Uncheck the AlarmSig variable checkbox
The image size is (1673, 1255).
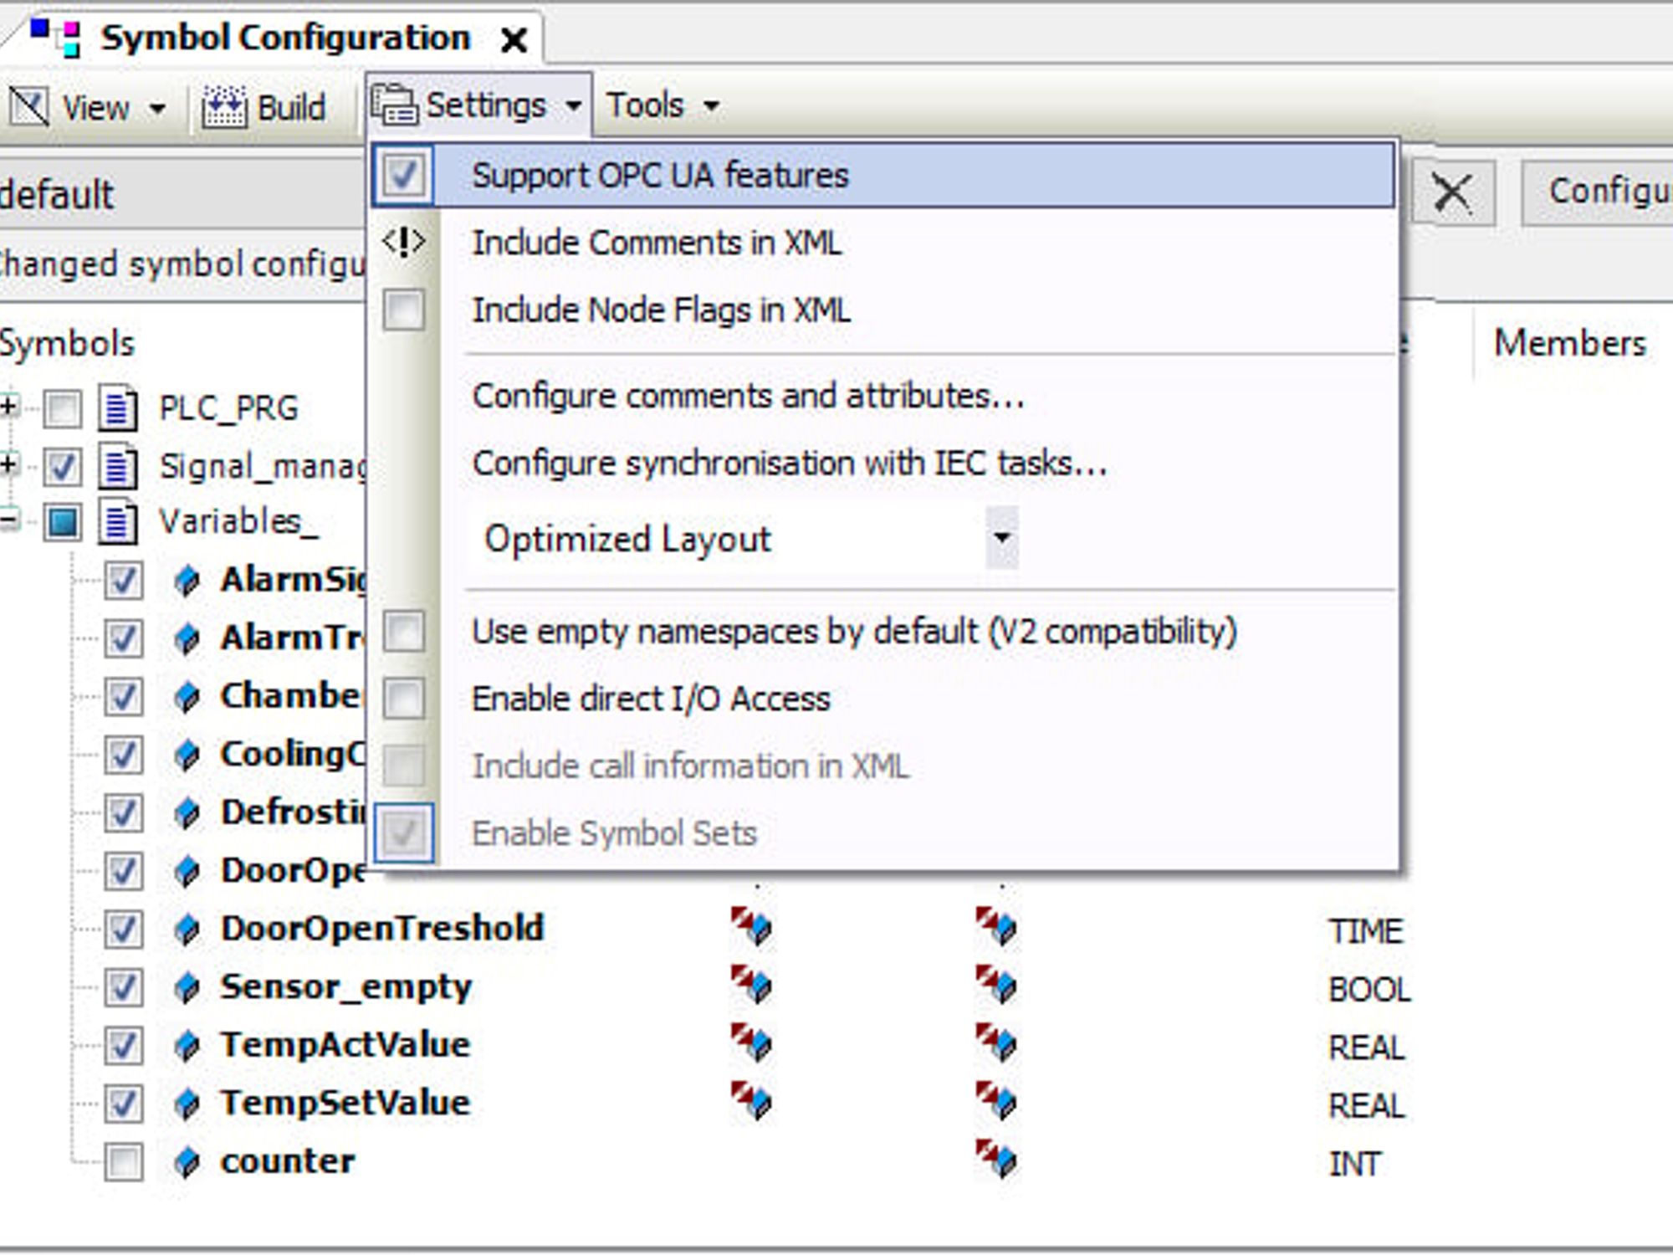pos(123,581)
